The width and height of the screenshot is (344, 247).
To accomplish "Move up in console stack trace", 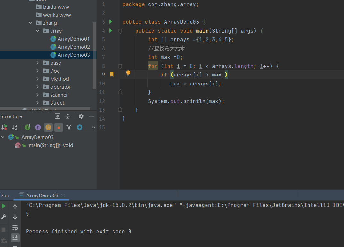I will (x=15, y=206).
